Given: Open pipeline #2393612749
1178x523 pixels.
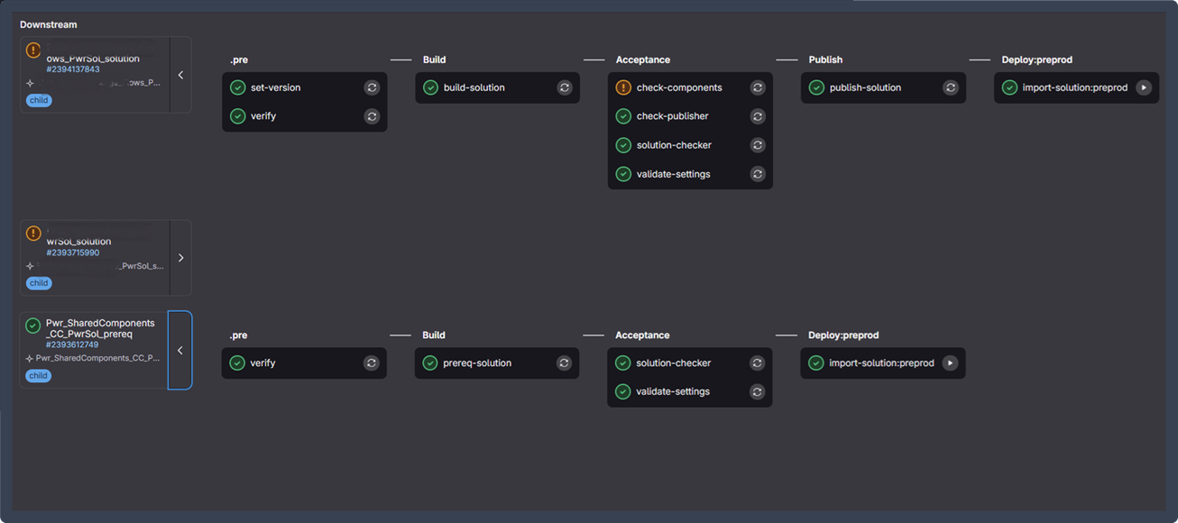Looking at the screenshot, I should tap(74, 342).
